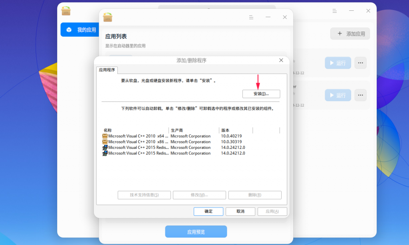Viewport: 409px width, 245px height.
Task: Click the app icon at top-left of the background window
Action: pos(66,11)
